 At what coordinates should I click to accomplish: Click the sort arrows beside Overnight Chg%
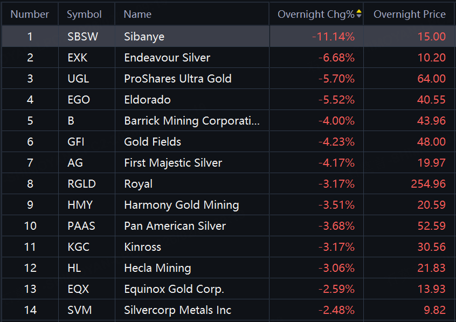359,14
